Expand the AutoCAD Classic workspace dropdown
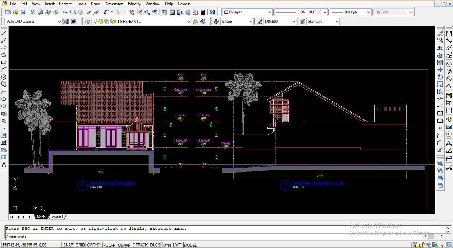The height and width of the screenshot is (248, 453). click(x=59, y=22)
